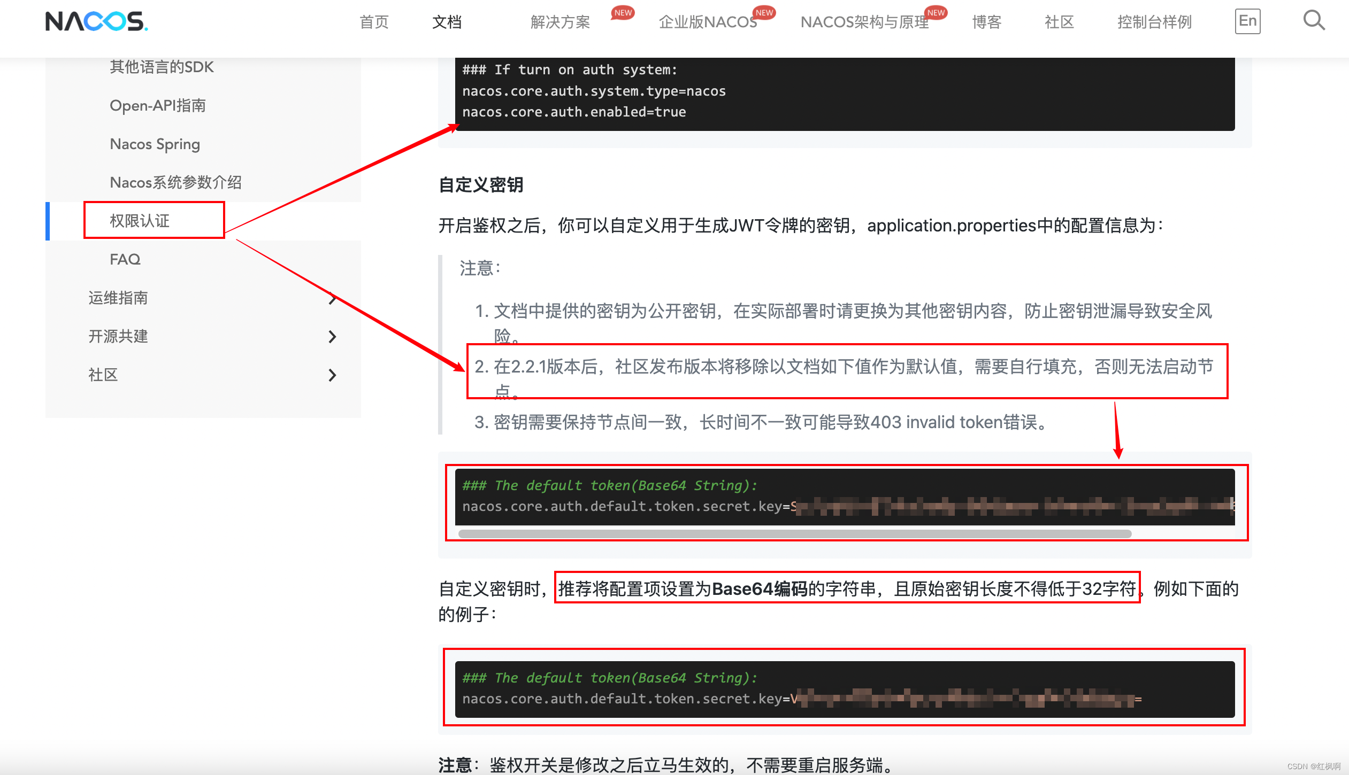Select 其他语言的SDK in sidebar
This screenshot has width=1349, height=775.
(x=162, y=67)
